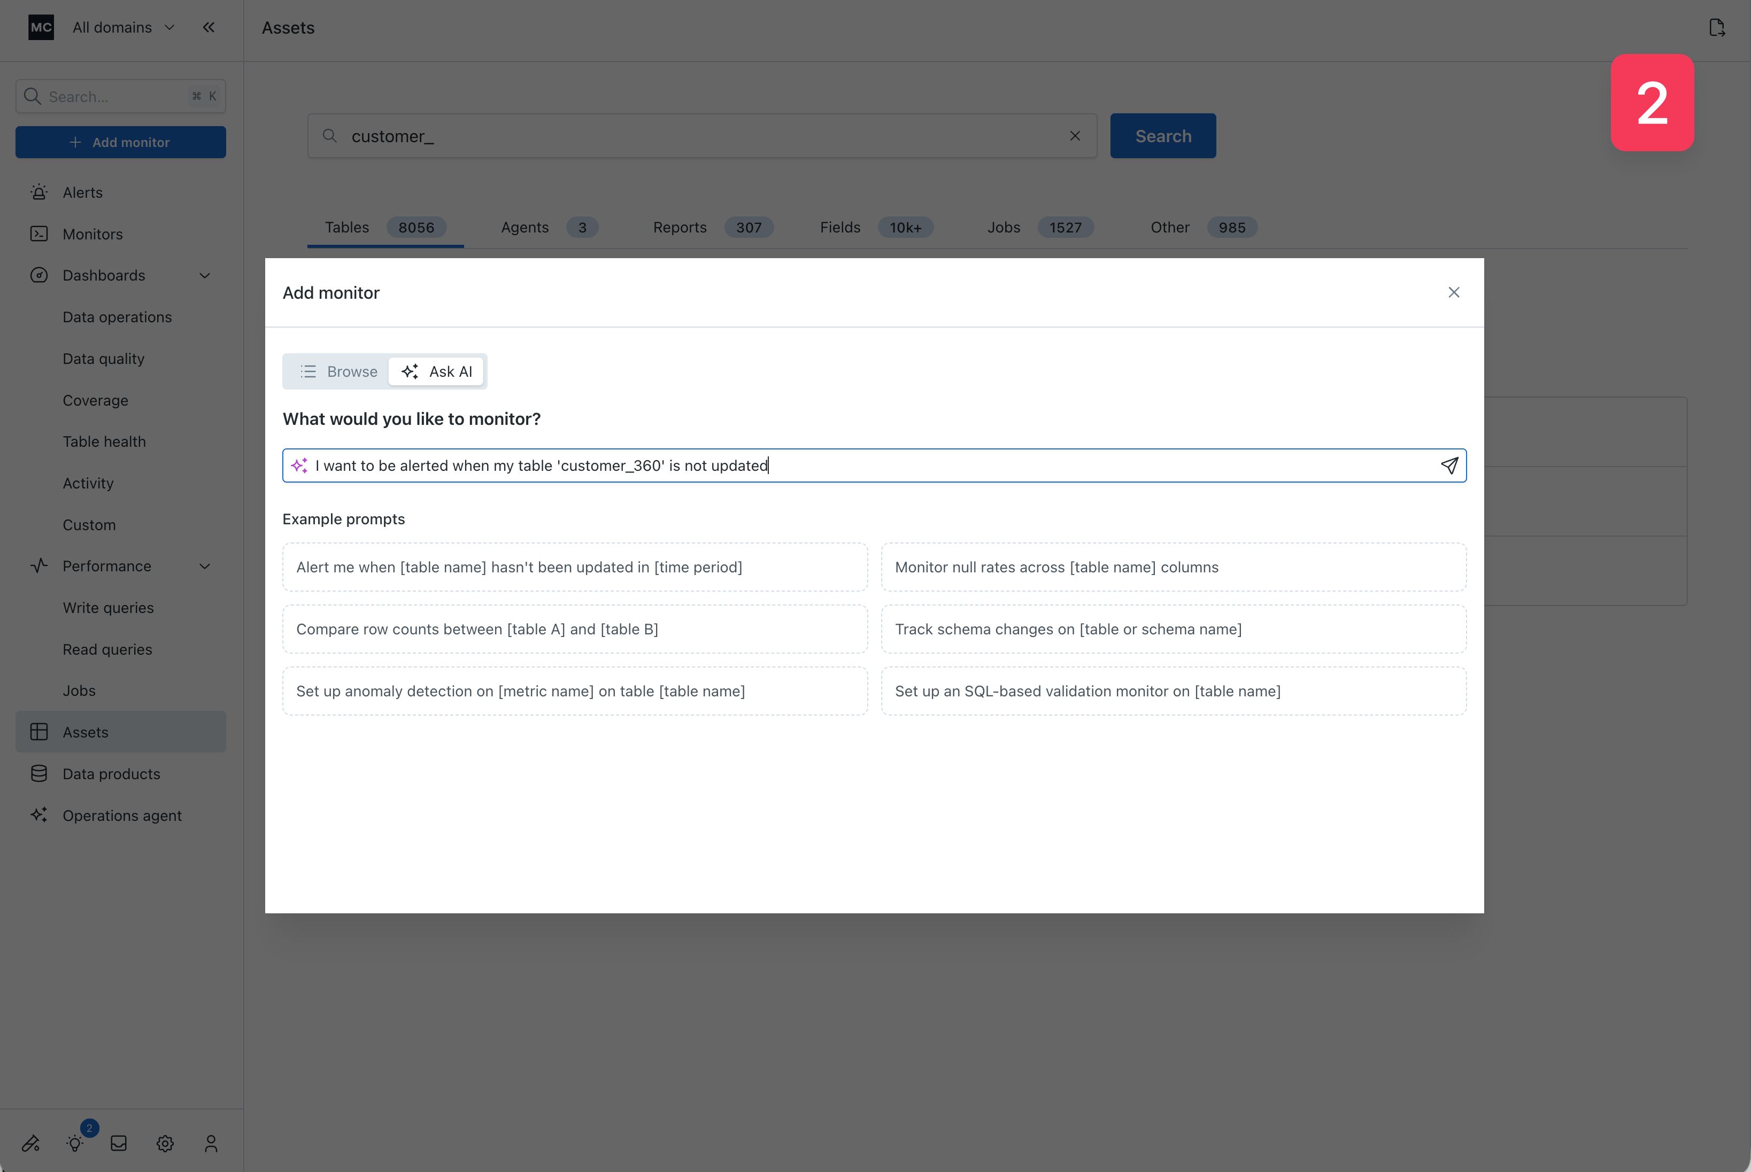The width and height of the screenshot is (1751, 1172).
Task: Open the All domains dropdown
Action: 124,28
